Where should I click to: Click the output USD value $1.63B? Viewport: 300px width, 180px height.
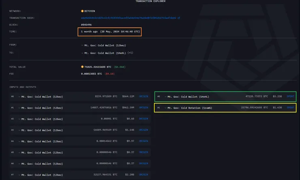[277, 108]
